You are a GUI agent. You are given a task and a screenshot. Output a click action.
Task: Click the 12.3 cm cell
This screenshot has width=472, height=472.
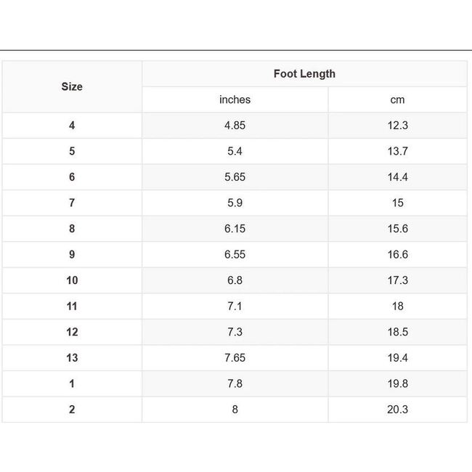click(x=397, y=126)
